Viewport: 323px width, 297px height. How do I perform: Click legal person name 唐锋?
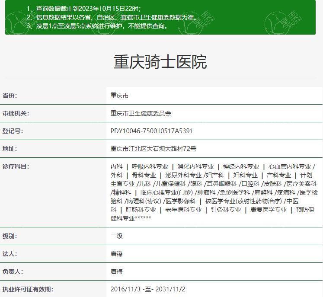tap(116, 254)
